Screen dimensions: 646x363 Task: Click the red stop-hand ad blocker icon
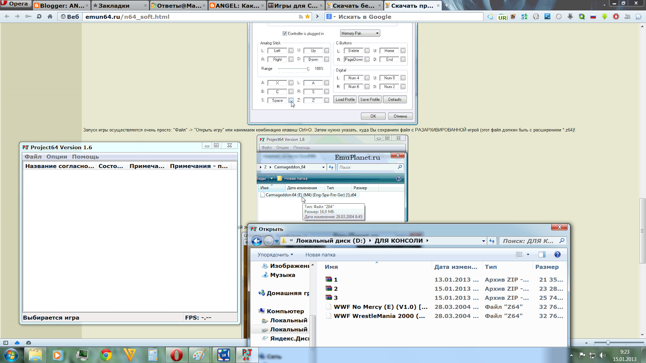tap(616, 17)
